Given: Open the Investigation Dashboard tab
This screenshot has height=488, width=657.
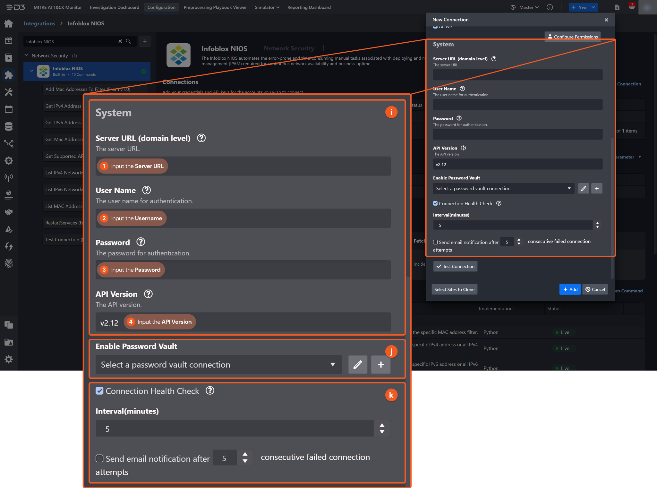Looking at the screenshot, I should (115, 7).
